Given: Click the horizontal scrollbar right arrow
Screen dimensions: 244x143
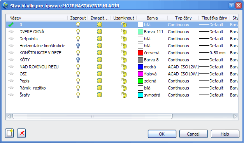Looking at the screenshot, I should pyautogui.click(x=235, y=116).
